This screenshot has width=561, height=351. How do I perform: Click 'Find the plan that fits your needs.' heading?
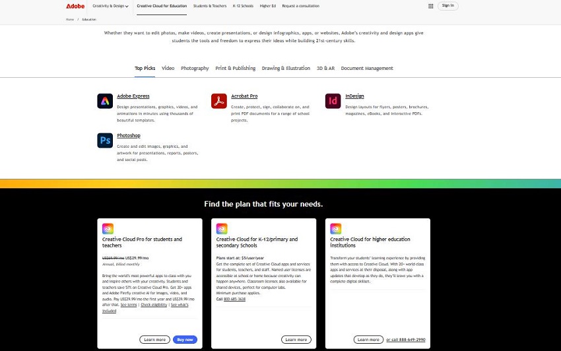263,204
